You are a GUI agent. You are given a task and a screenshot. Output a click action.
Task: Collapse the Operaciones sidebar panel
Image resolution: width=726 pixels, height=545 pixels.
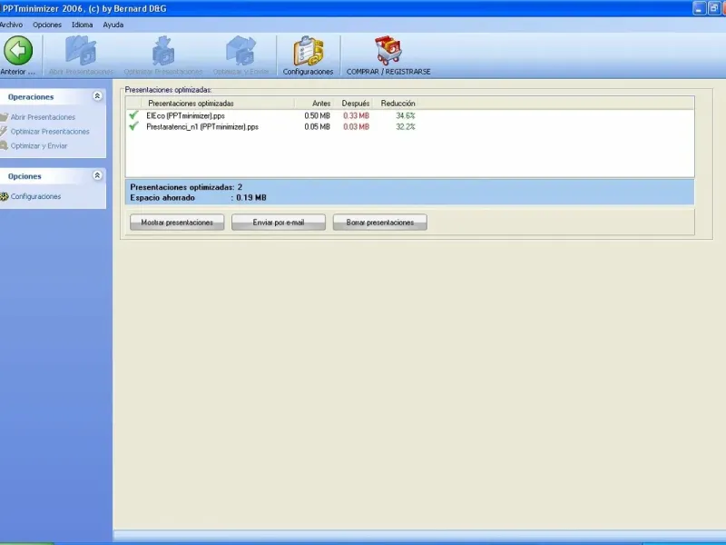tap(97, 96)
